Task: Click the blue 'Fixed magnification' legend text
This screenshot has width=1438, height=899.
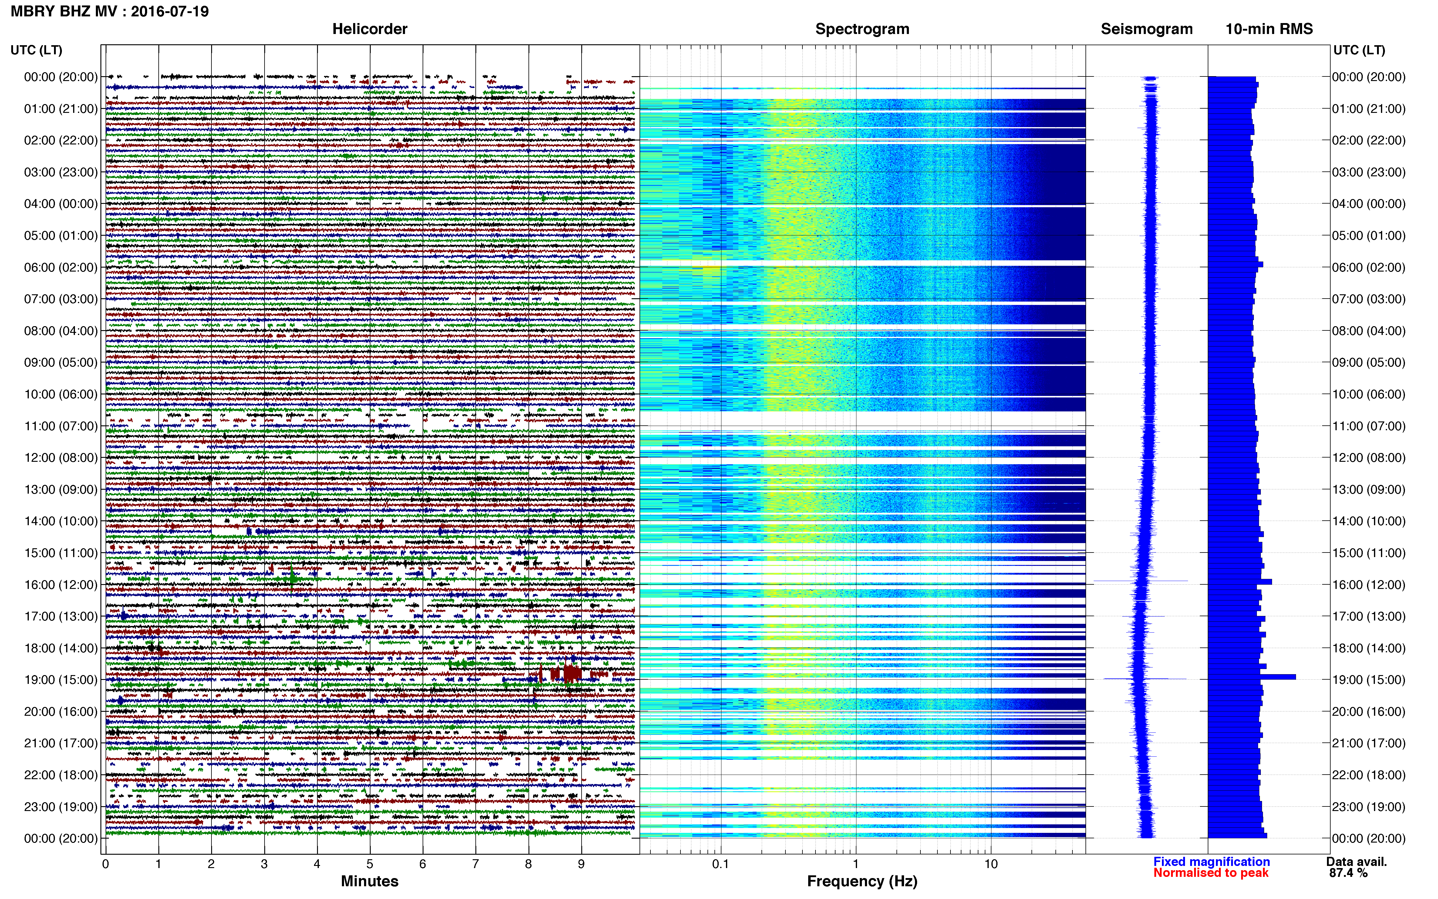Action: pyautogui.click(x=1211, y=862)
